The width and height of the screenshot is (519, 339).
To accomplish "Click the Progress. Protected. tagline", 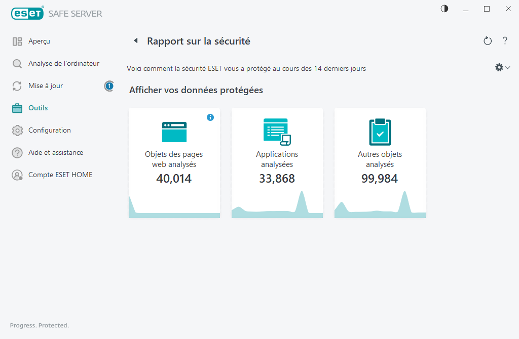I will tap(40, 325).
